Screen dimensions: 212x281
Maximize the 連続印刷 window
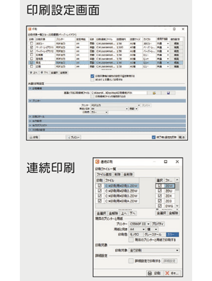166,162
